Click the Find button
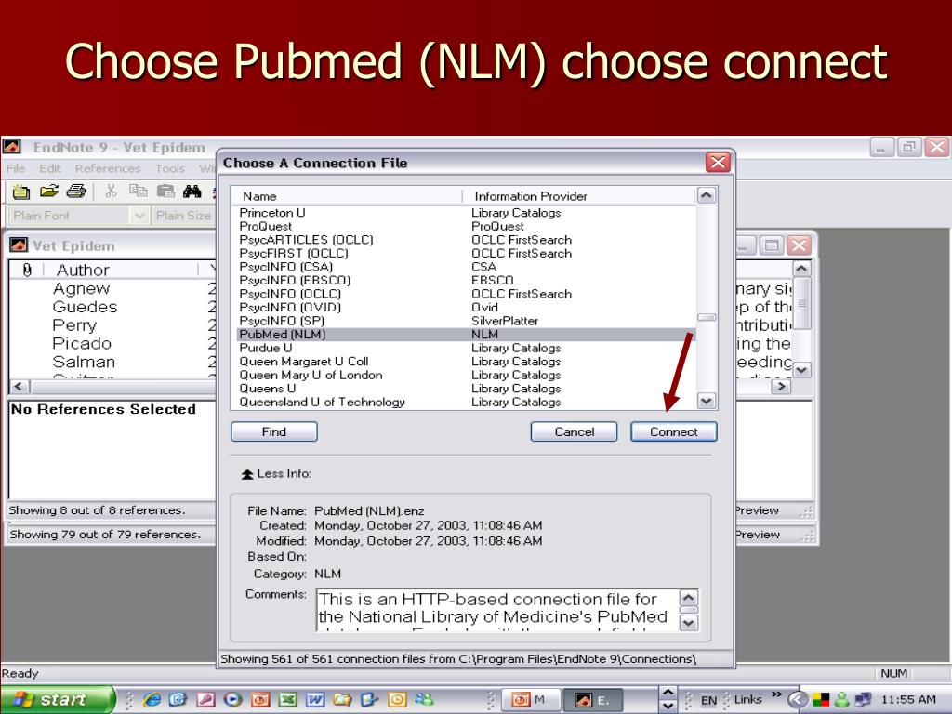Viewport: 952px width, 714px height. click(274, 431)
